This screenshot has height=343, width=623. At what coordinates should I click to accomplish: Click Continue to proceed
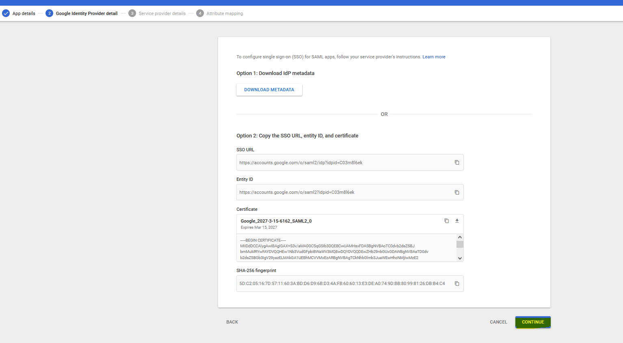click(x=533, y=322)
